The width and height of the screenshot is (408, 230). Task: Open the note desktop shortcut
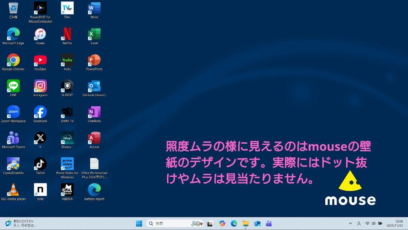click(40, 192)
